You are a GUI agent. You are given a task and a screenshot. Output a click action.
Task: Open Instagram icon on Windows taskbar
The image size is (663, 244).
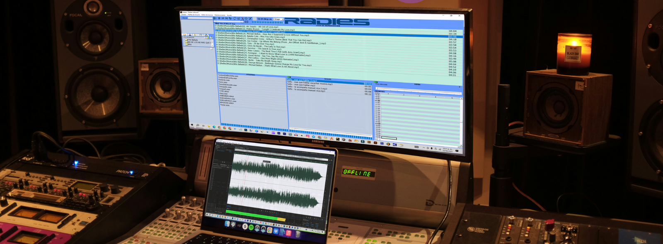coord(307,136)
